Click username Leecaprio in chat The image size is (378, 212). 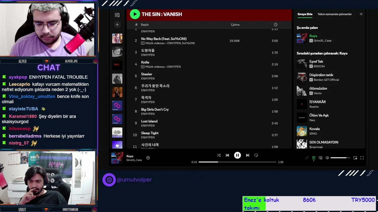click(19, 84)
